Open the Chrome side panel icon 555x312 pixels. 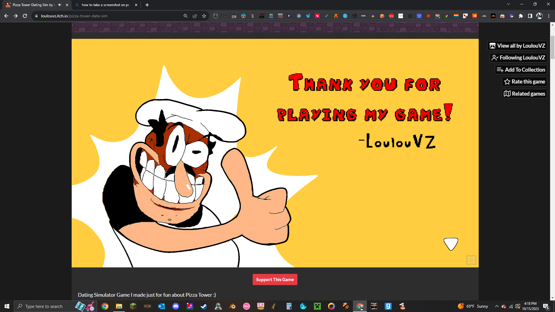tap(530, 16)
